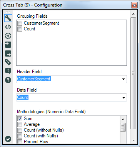Click the main panel scrollbar thumb
This screenshot has height=147, width=140.
coord(133,73)
